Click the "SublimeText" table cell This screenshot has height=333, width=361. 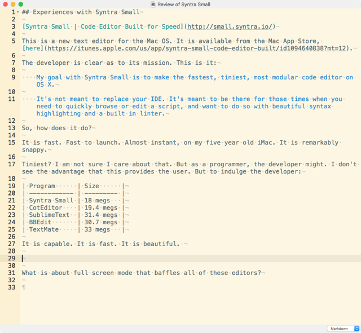[49, 215]
